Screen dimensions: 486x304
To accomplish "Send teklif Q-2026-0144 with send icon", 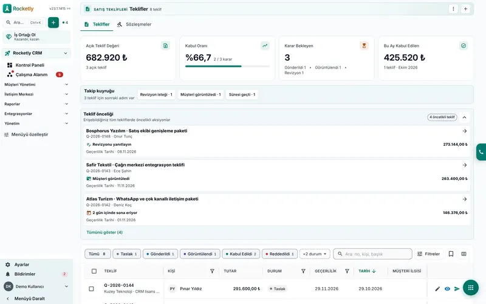I will 457,289.
